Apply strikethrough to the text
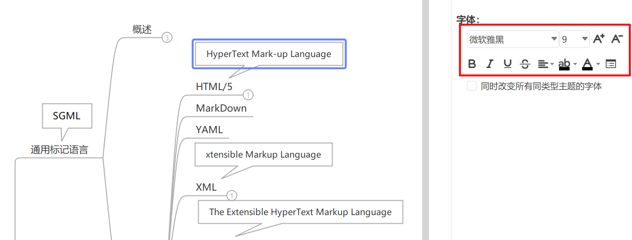Screen dimensions: 632x240 [525, 64]
